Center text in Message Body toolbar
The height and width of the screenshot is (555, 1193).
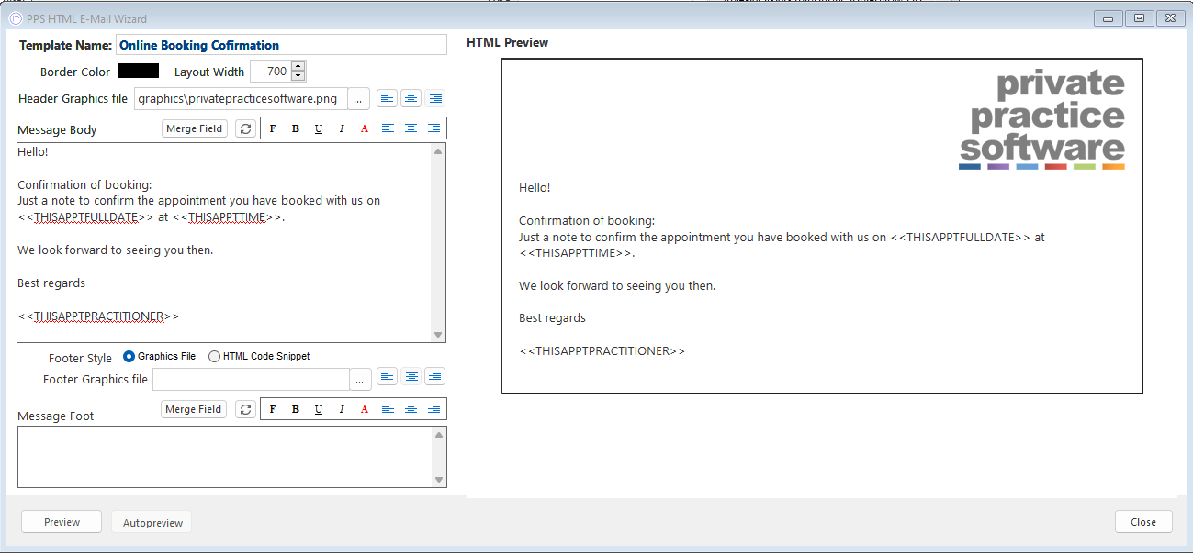tap(411, 128)
